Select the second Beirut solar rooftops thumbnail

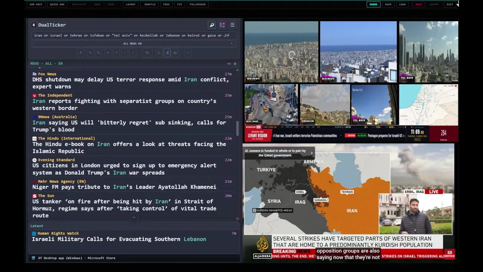358,52
